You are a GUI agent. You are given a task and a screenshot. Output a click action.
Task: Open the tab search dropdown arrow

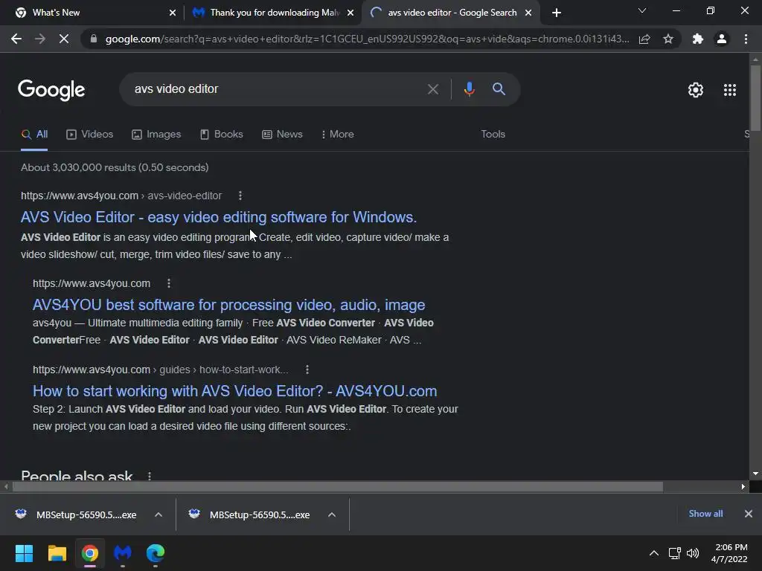pyautogui.click(x=642, y=10)
